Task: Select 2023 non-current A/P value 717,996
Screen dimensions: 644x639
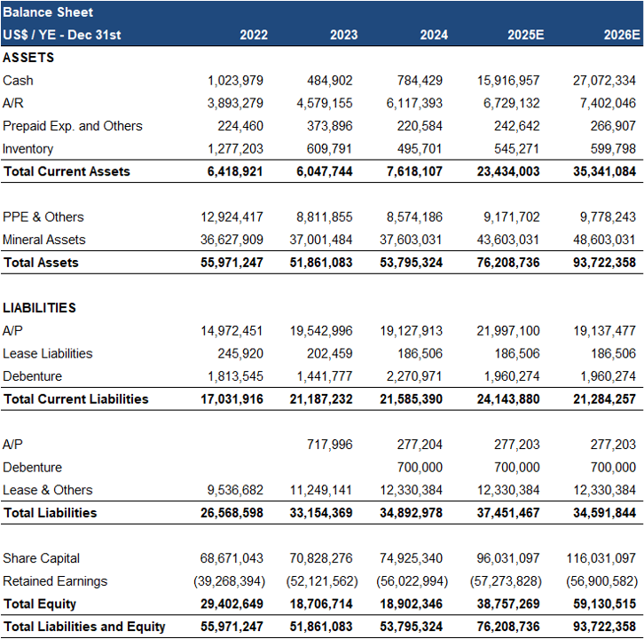Action: pos(330,445)
